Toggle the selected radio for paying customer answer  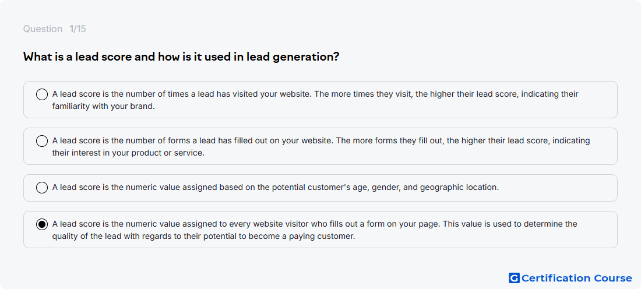tap(42, 224)
